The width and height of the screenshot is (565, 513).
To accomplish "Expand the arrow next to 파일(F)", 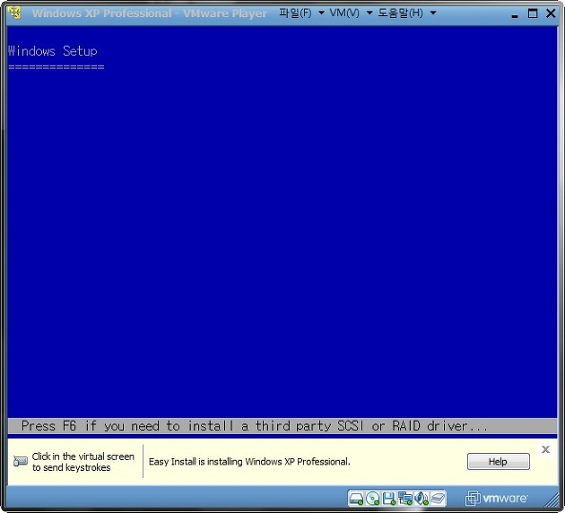I will (321, 13).
